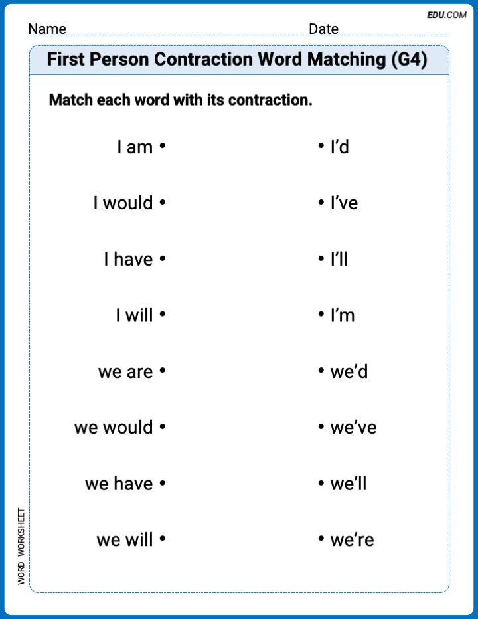Click the EDU.COM logo
Viewport: 478px width, 619px height.
(x=446, y=15)
